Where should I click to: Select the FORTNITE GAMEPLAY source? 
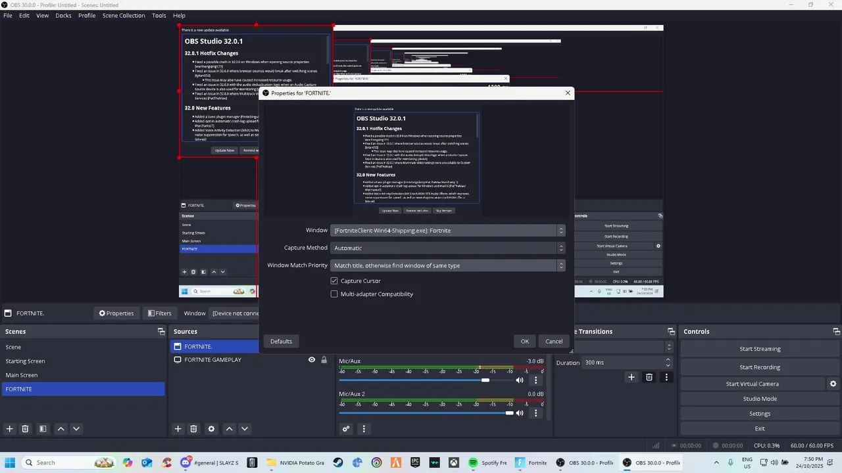coord(212,360)
